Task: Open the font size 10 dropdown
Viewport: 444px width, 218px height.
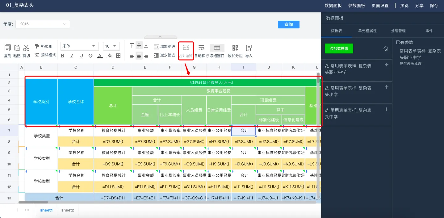Action: point(111,46)
